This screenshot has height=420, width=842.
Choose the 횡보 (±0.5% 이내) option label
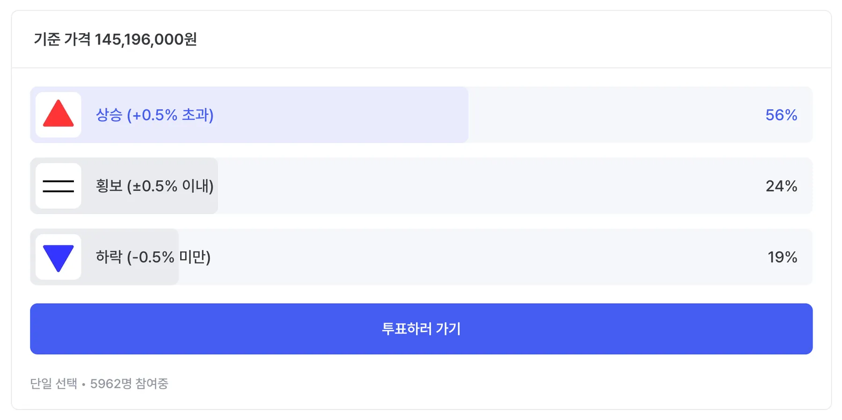(154, 186)
